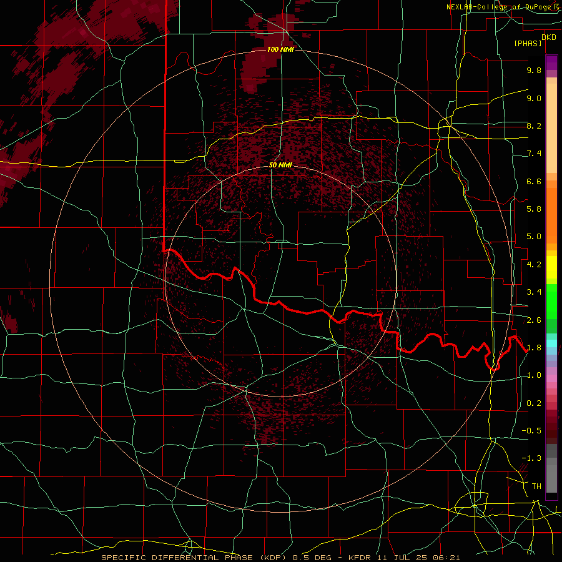The width and height of the screenshot is (562, 562).
Task: Click 'SPECIFIC DIFFERENTIAL PHASE' in the footer title
Action: coord(177,558)
